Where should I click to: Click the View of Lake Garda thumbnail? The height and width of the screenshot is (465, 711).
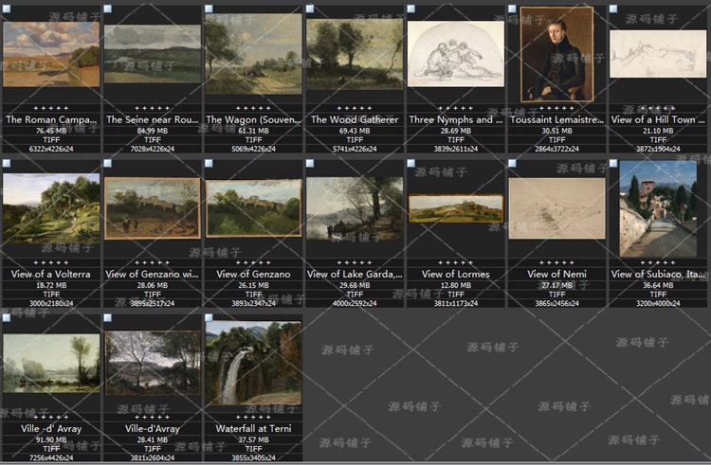pyautogui.click(x=355, y=208)
